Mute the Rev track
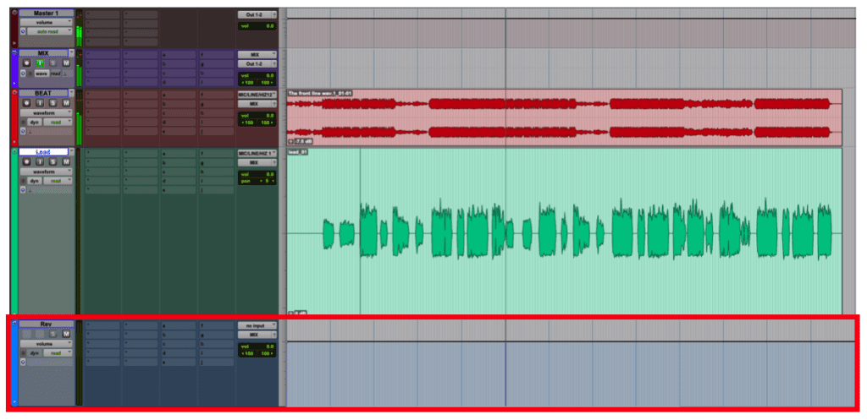This screenshot has width=867, height=420. (66, 335)
